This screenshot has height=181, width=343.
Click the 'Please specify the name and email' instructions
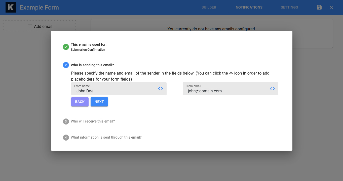coord(170,76)
